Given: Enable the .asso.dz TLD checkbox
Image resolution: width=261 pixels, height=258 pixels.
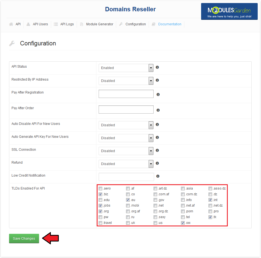Looking at the screenshot, I should (x=210, y=188).
